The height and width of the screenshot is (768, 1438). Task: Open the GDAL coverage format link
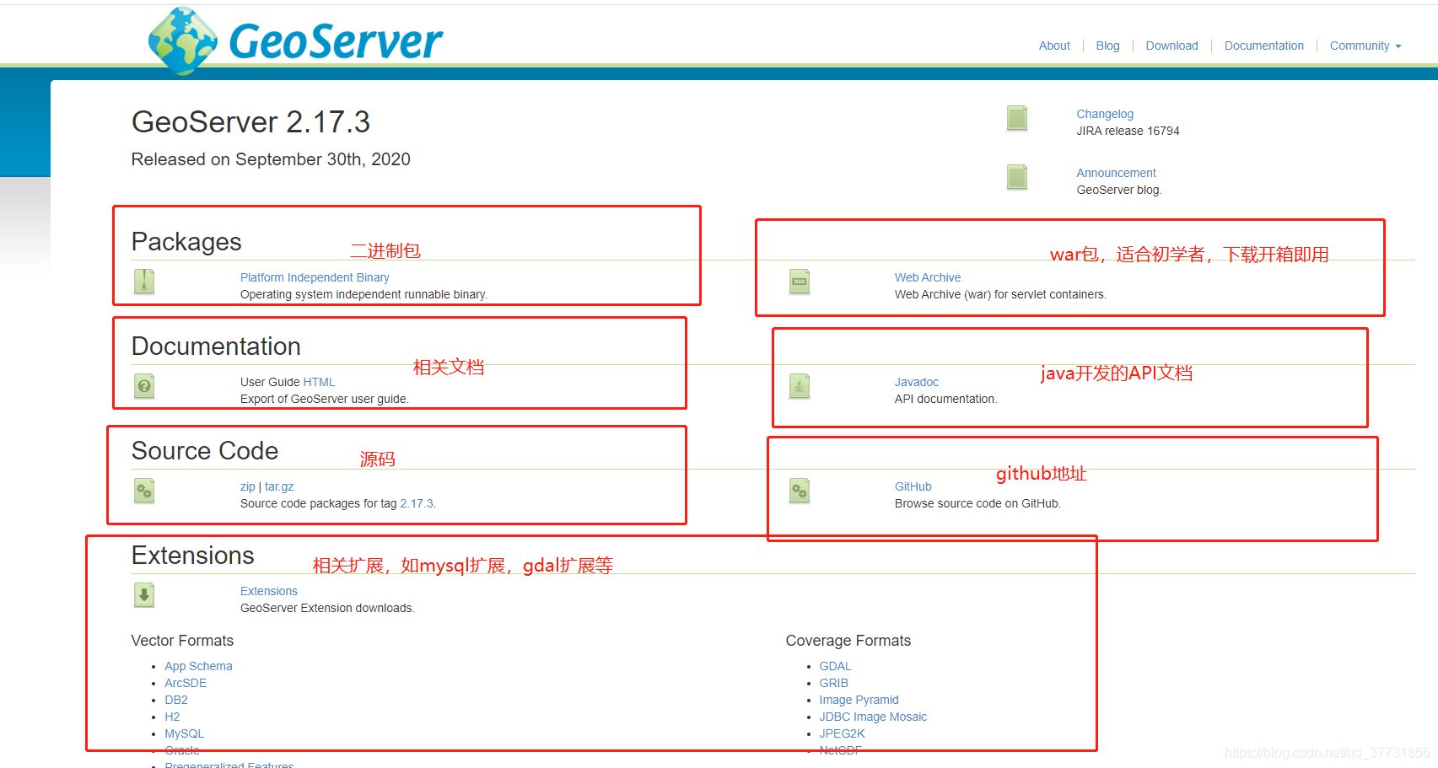pos(835,666)
